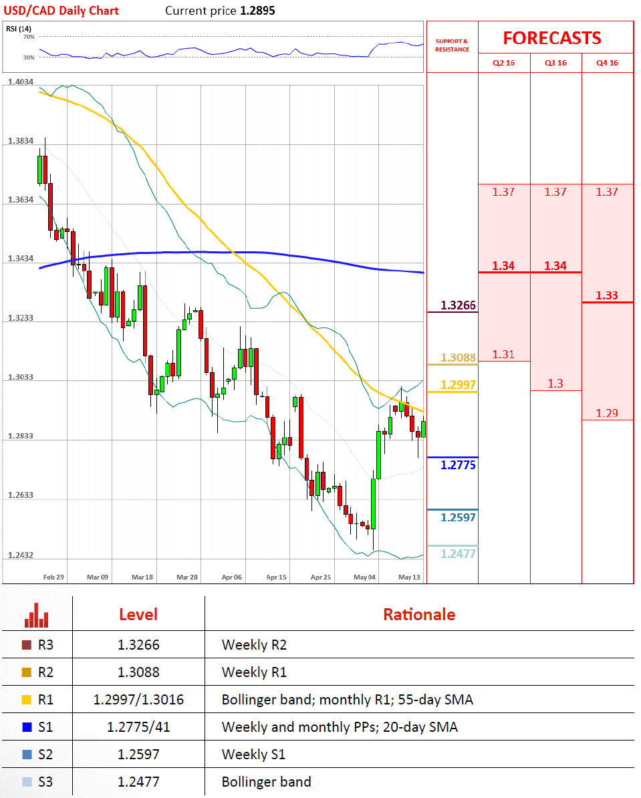The height and width of the screenshot is (798, 641).
Task: Click the 1.4034 price axis label
Action: [x=20, y=82]
